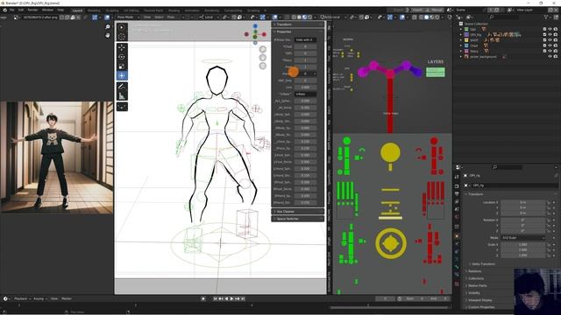Screen dimensions: 561x315
Task: Select the Tweak tool at toolbar top
Action: pyautogui.click(x=122, y=27)
